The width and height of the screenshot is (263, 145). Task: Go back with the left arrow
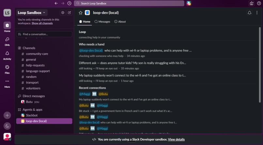click(x=56, y=3)
